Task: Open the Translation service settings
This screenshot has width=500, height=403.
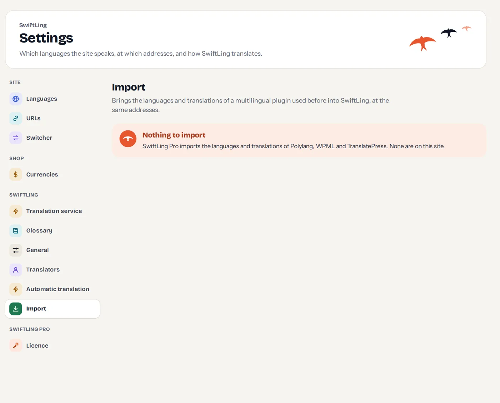Action: click(52, 211)
